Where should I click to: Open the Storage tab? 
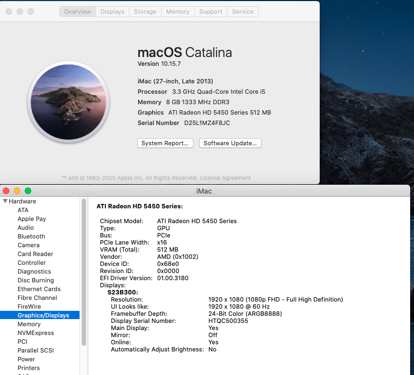click(x=145, y=12)
